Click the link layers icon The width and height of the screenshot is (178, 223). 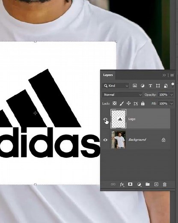click(113, 184)
